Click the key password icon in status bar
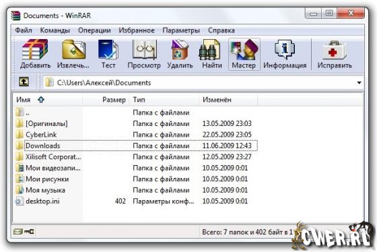This screenshot has width=377, height=252. click(29, 232)
